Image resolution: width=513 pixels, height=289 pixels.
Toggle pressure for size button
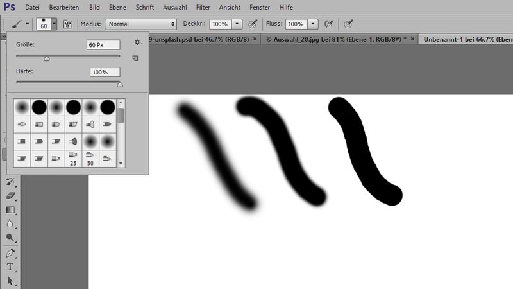click(348, 24)
